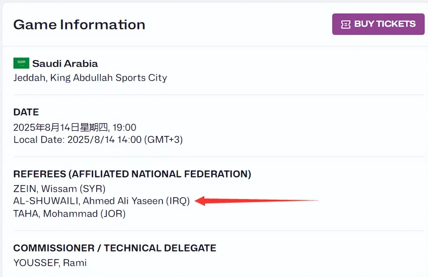Click the Commissioner / Technical Delegate heading
The width and height of the screenshot is (428, 277).
pyautogui.click(x=115, y=248)
